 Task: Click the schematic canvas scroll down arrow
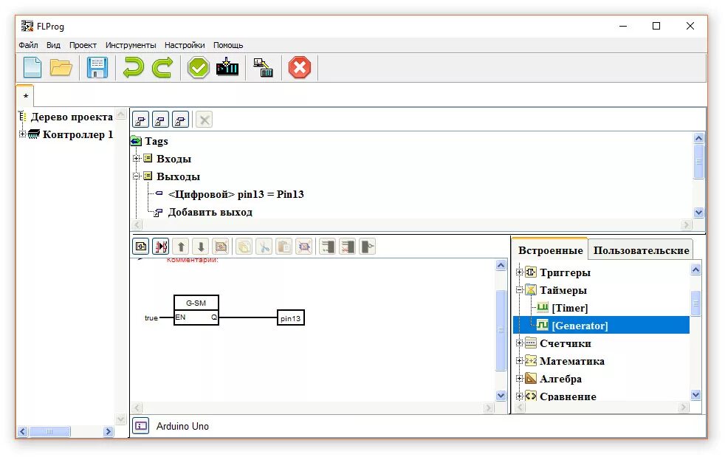click(x=501, y=396)
